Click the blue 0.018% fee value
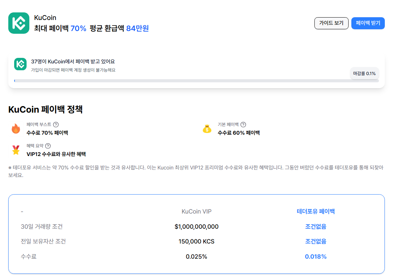The height and width of the screenshot is (280, 400). 315,257
